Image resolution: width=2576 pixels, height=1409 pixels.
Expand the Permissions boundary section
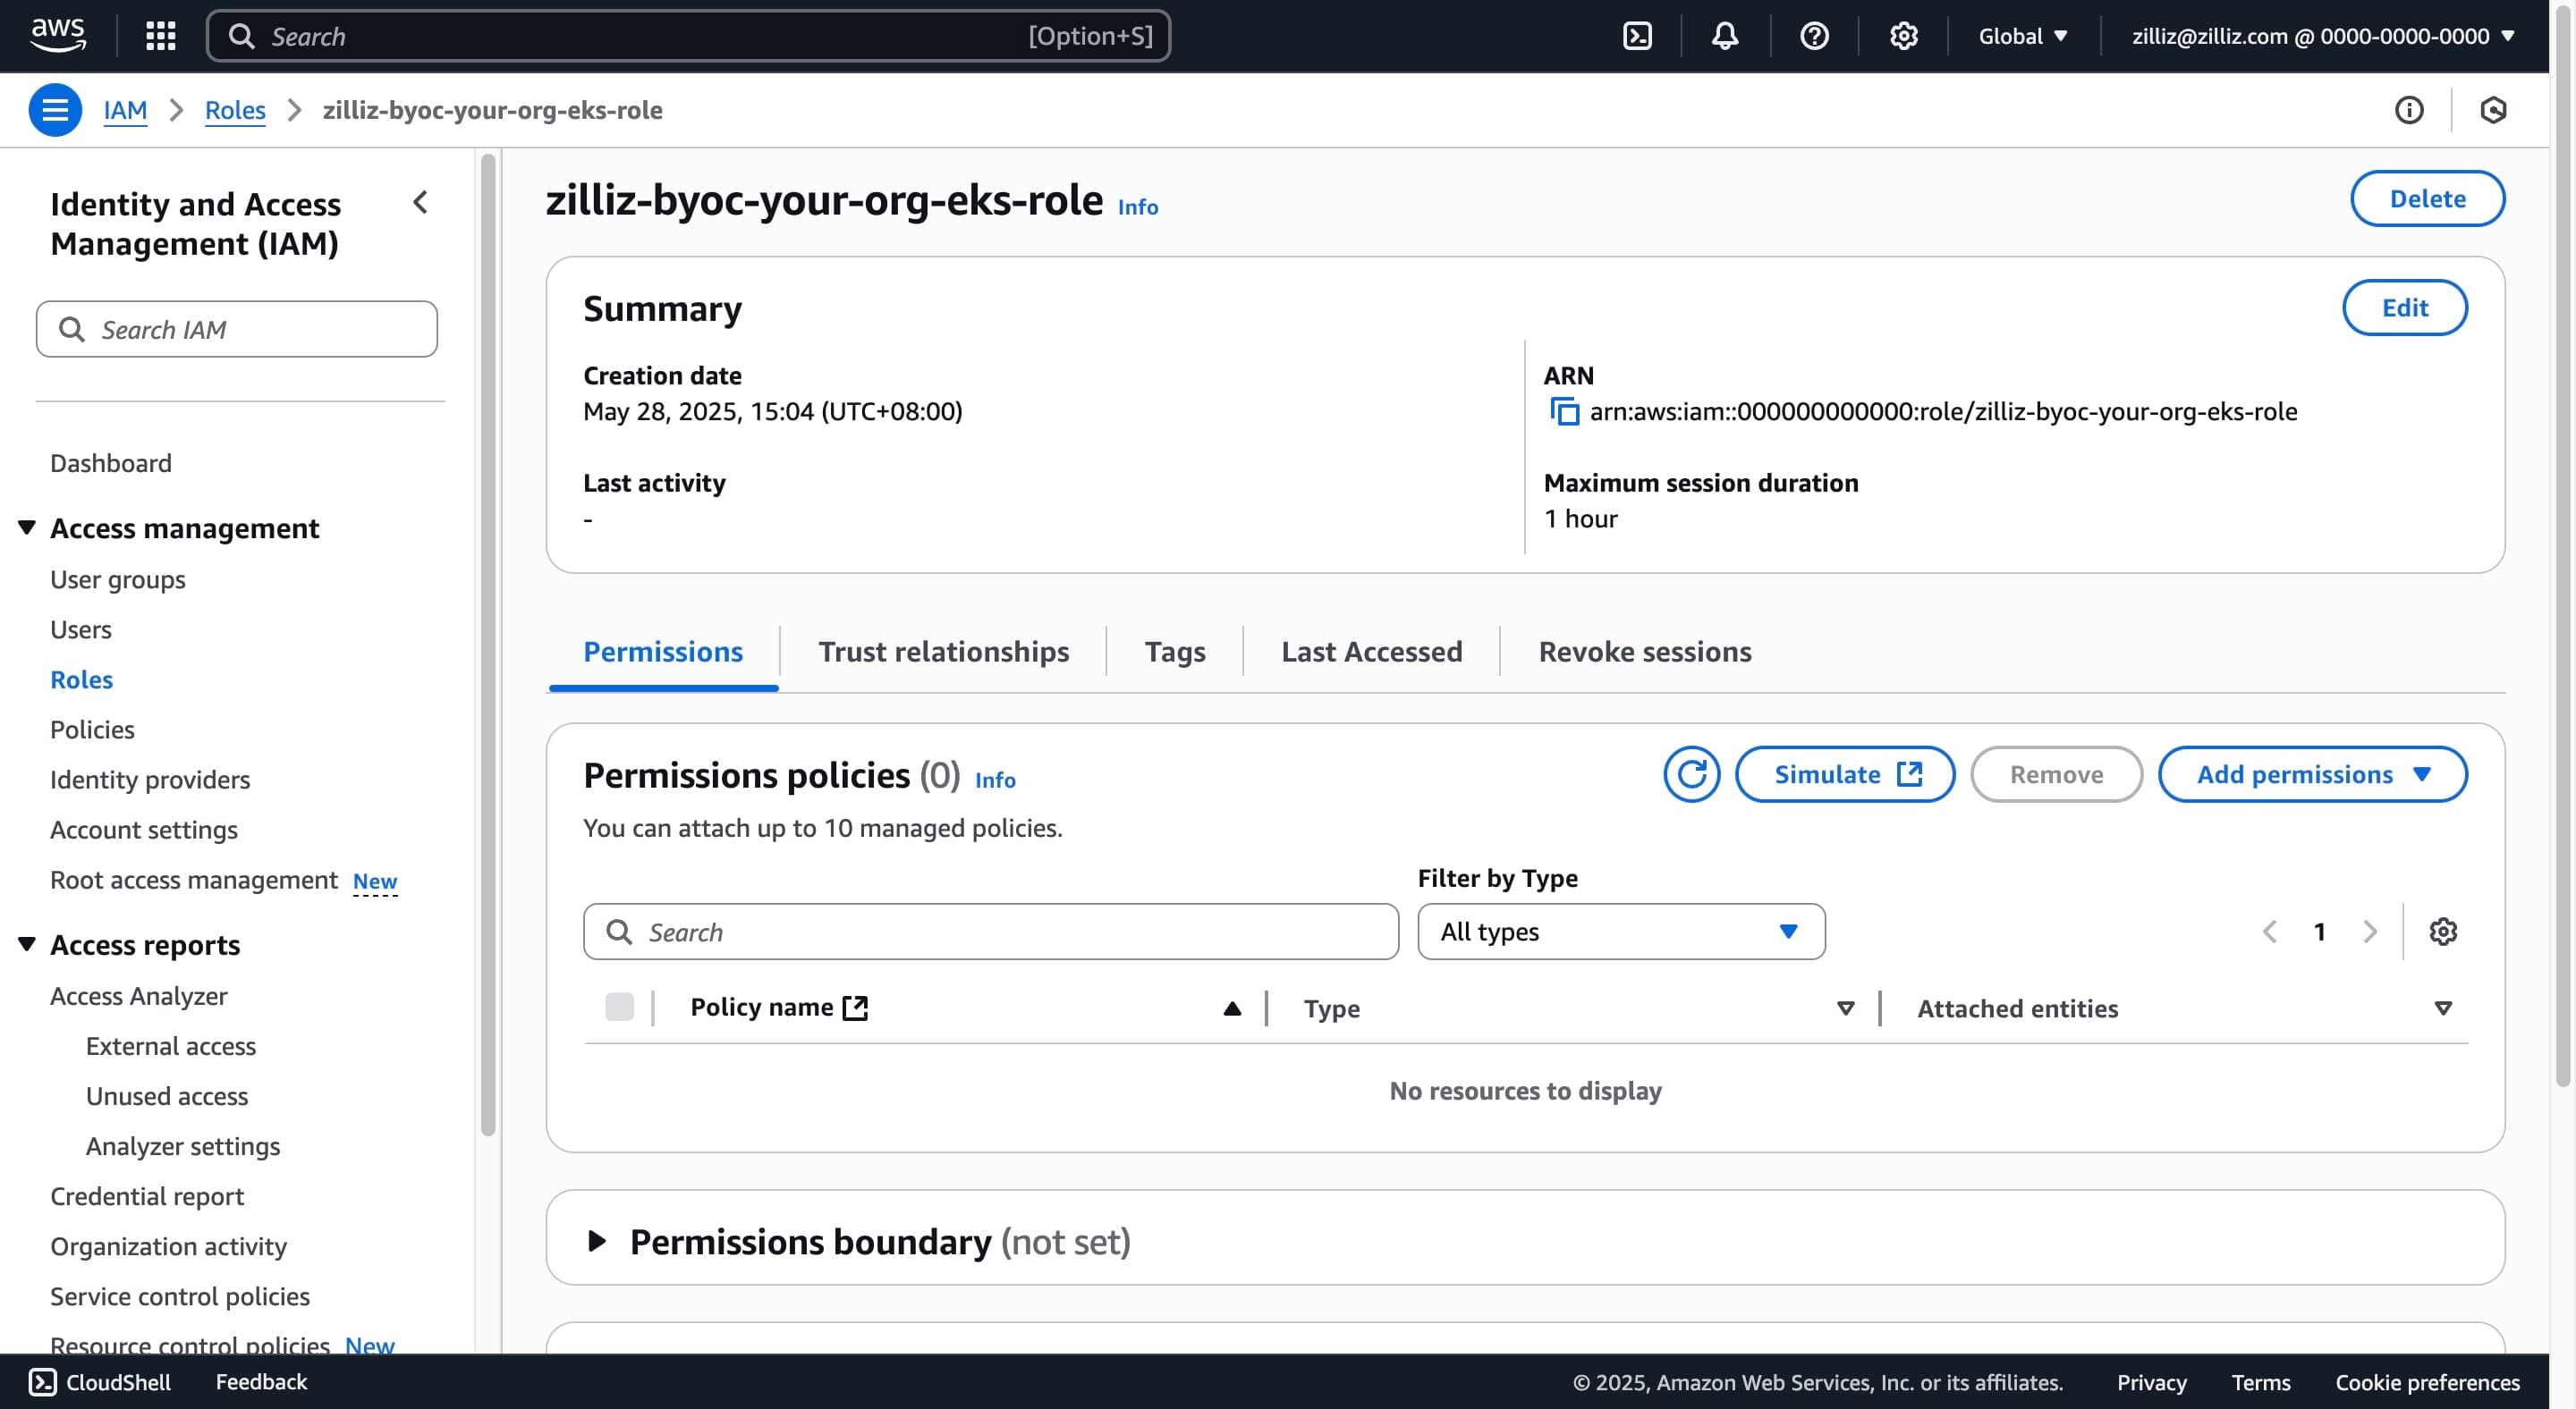pyautogui.click(x=597, y=1241)
